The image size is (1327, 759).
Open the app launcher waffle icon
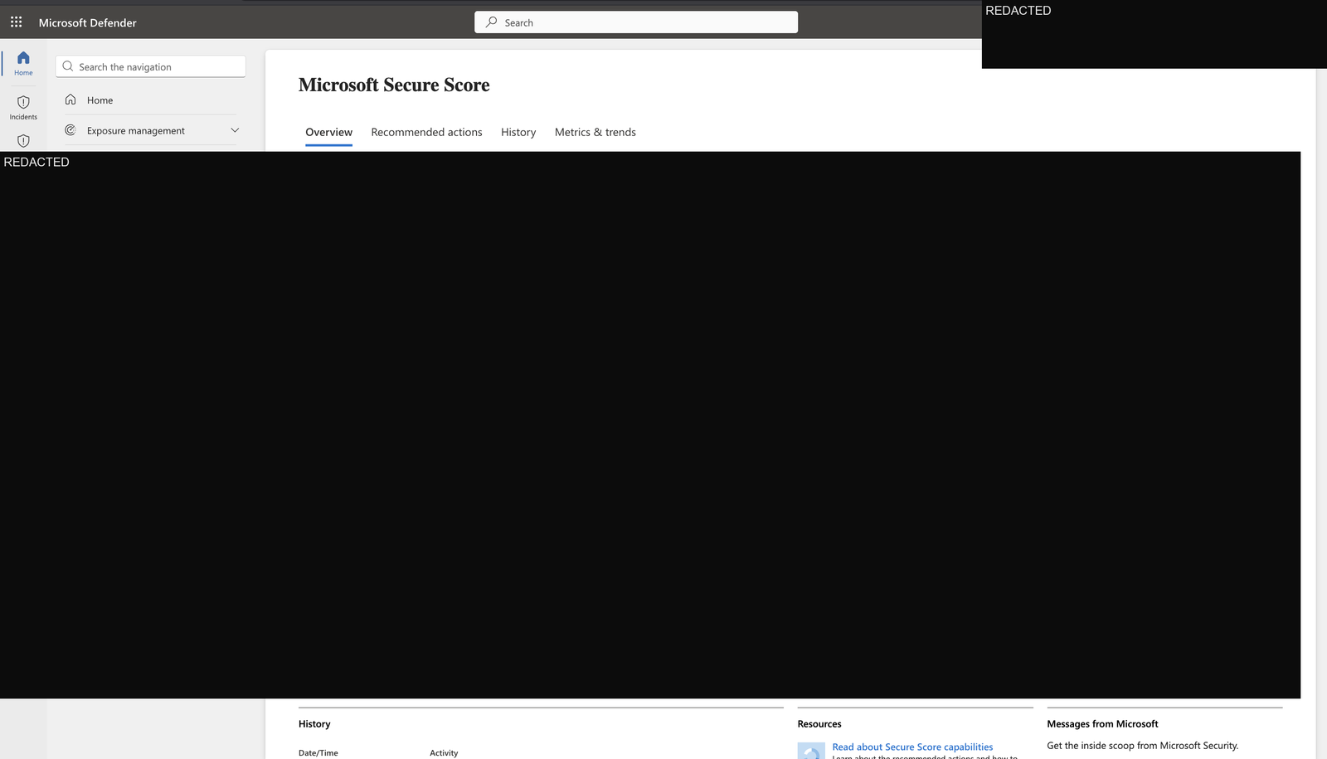(x=17, y=22)
